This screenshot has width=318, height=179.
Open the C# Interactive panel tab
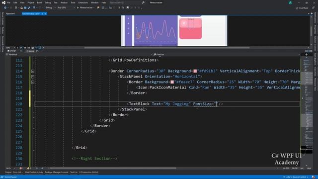(x=89, y=173)
